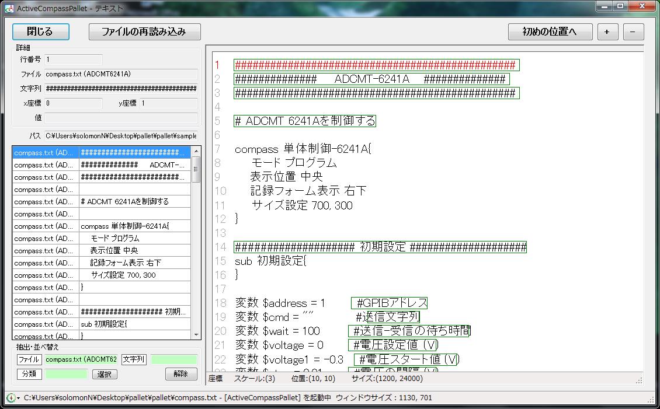Click the 初めの位置へ button
Image resolution: width=660 pixels, height=409 pixels.
click(x=550, y=32)
